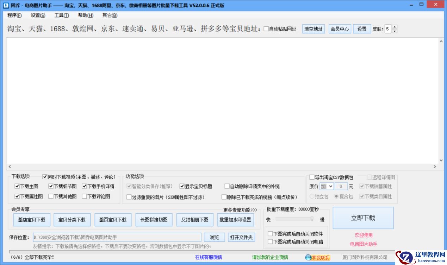The height and width of the screenshot is (265, 447).
Task: Click 打开文件夹 to open the folder
Action: [x=242, y=237]
